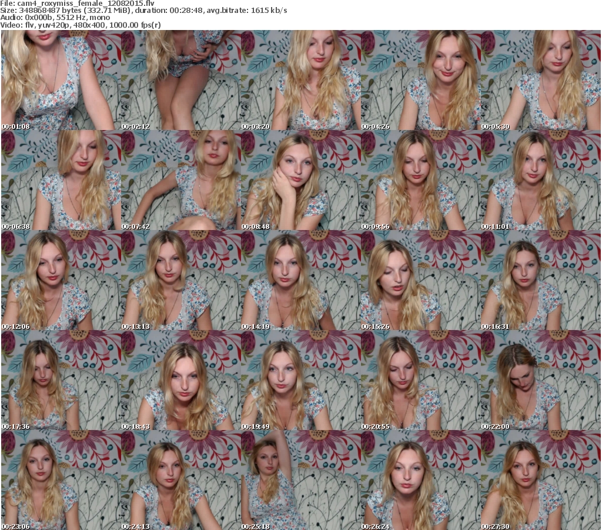Select the thumbnail at timestamp 00:06:38
This screenshot has width=602, height=530.
(61, 180)
